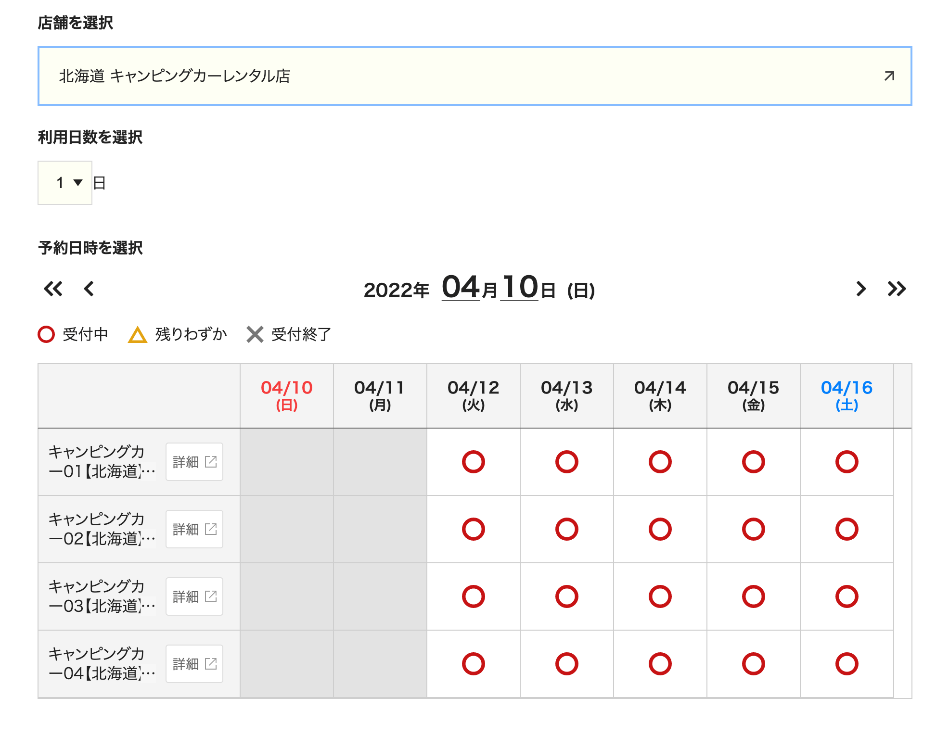949x735 pixels.
Task: Open 詳細 for Camping Car 01
Action: (194, 462)
